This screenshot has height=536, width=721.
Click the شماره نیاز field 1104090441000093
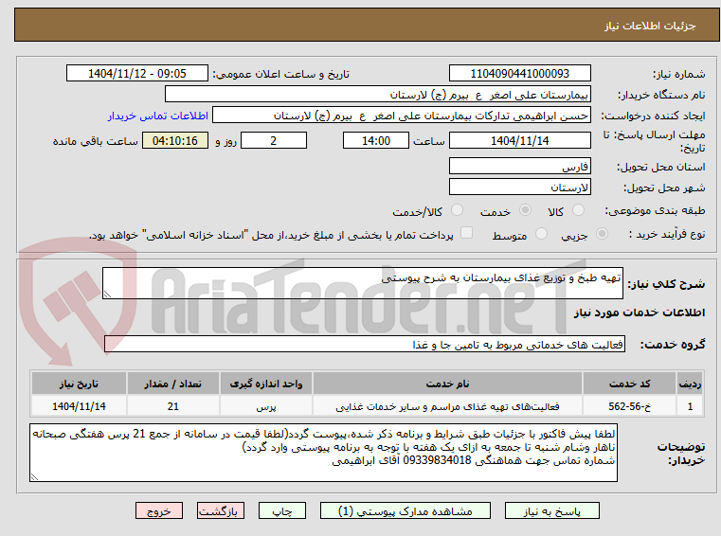point(519,74)
